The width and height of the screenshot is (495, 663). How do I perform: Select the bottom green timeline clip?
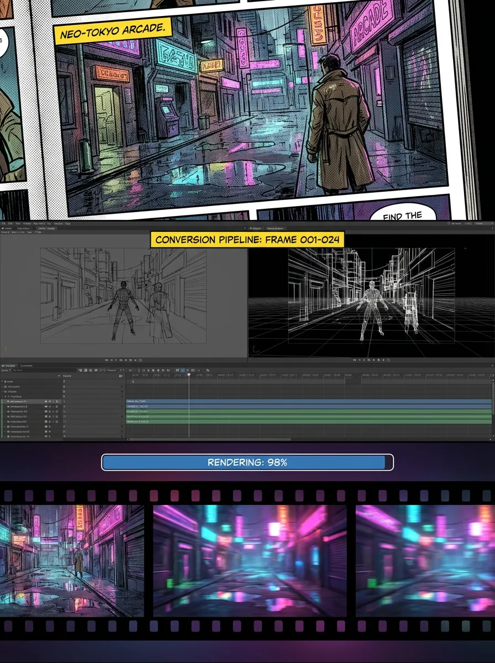pyautogui.click(x=309, y=422)
